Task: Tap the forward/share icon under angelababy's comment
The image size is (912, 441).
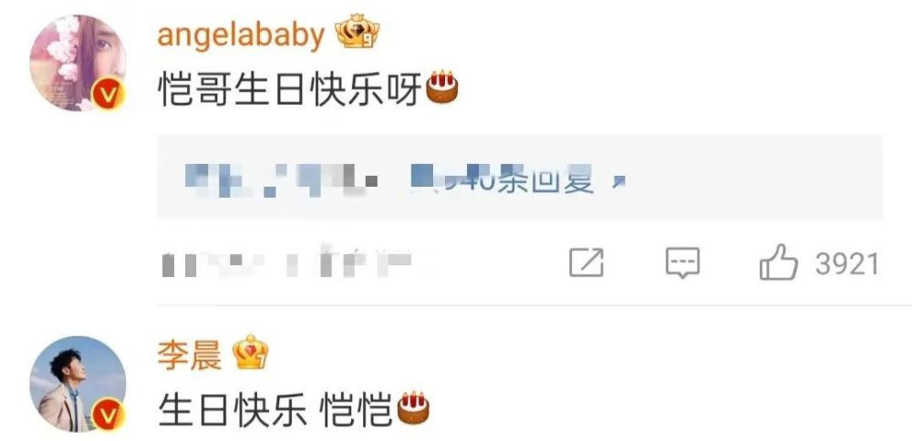Action: (586, 262)
